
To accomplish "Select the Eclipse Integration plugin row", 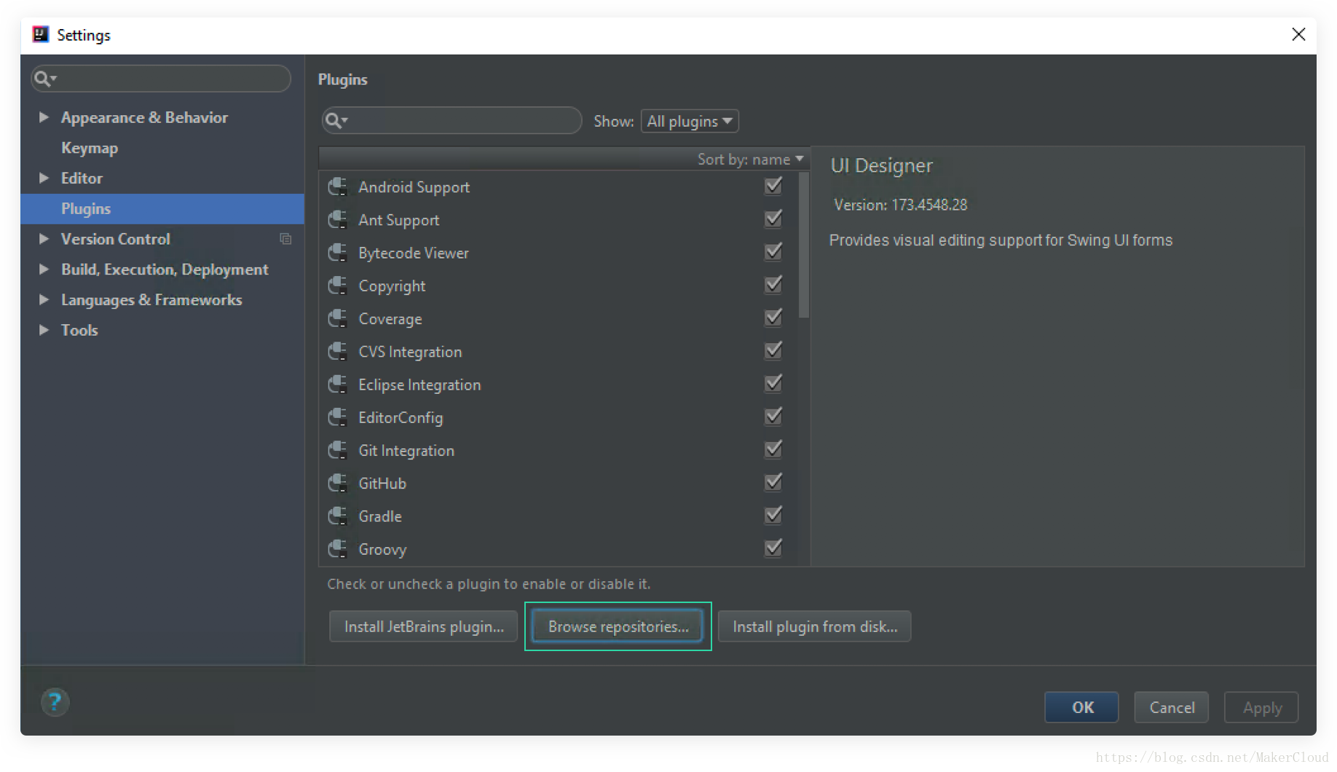I will click(559, 385).
